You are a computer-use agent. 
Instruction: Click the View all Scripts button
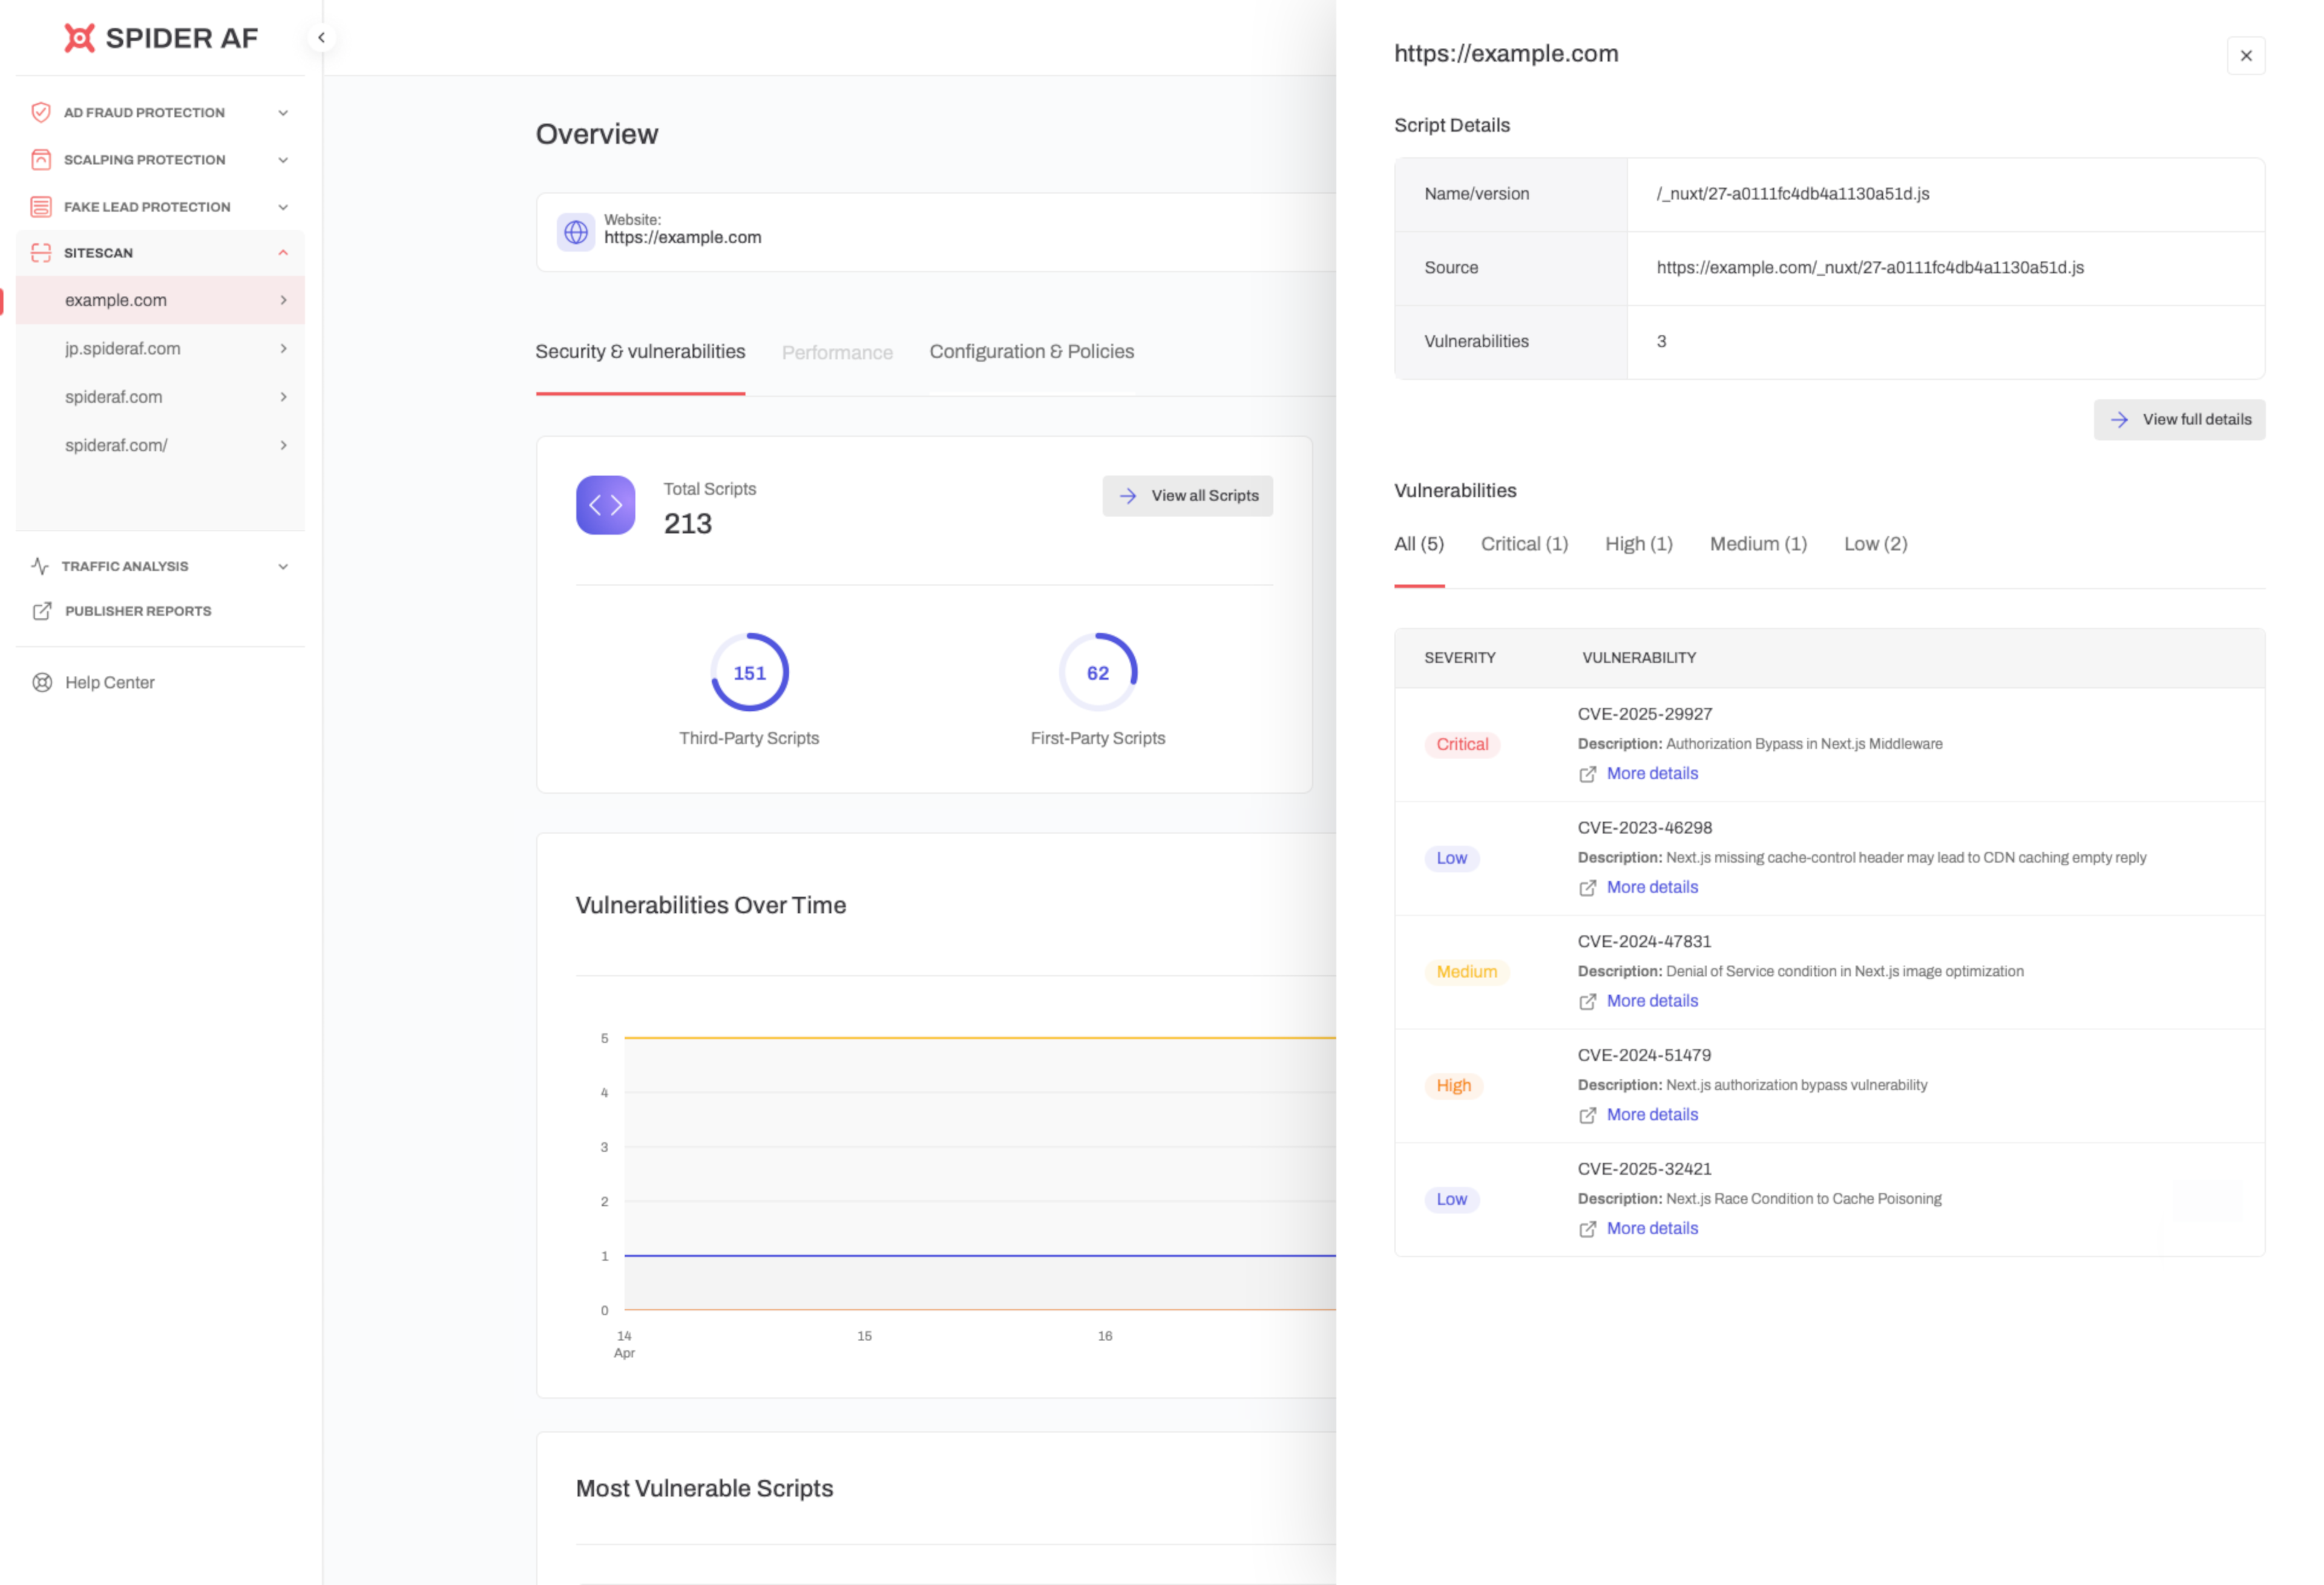pyautogui.click(x=1187, y=495)
